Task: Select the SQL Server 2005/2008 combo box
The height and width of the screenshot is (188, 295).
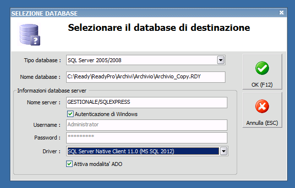Action: 146,60
